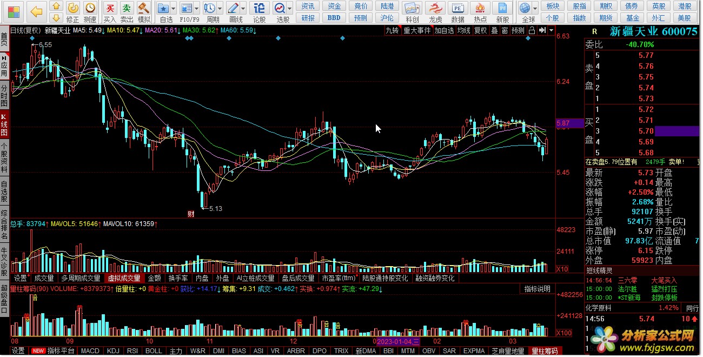The height and width of the screenshot is (357, 703).
Task: Open the F10/F9 info icon
Action: [x=187, y=8]
